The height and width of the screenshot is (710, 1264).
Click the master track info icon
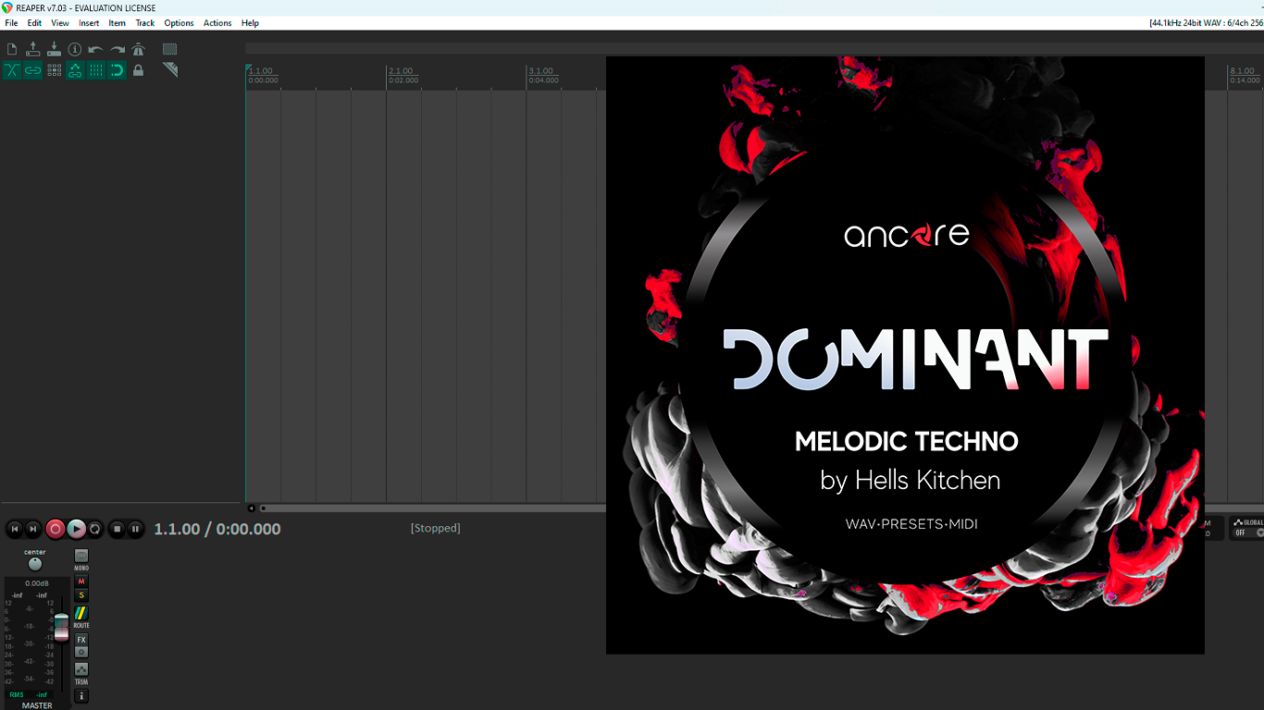pyautogui.click(x=81, y=695)
